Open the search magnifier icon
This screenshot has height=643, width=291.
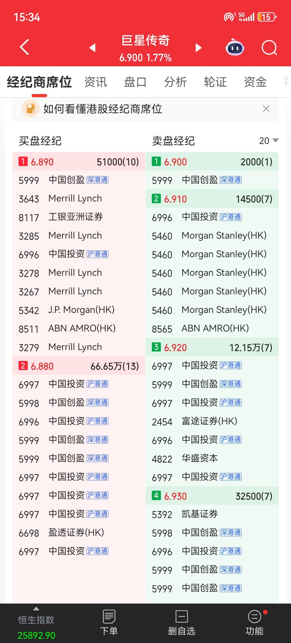pos(269,48)
